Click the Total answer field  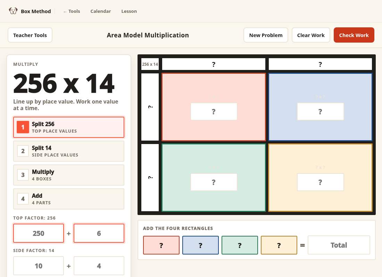pos(339,245)
